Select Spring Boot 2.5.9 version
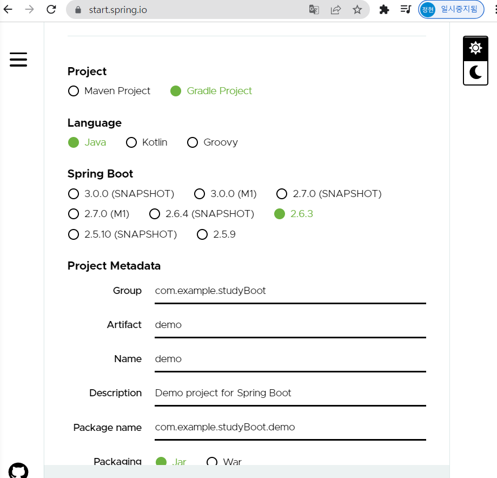The width and height of the screenshot is (497, 478). [216, 234]
